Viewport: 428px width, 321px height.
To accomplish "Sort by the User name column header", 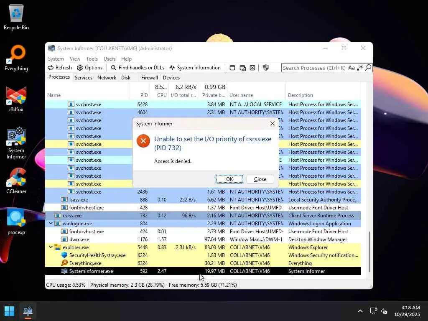I will (256, 95).
